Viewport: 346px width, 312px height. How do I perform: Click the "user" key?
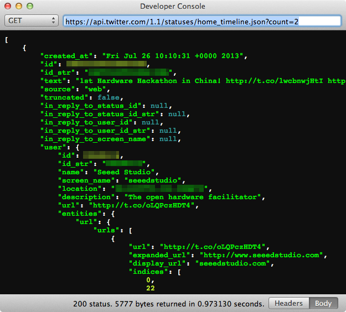click(x=53, y=147)
